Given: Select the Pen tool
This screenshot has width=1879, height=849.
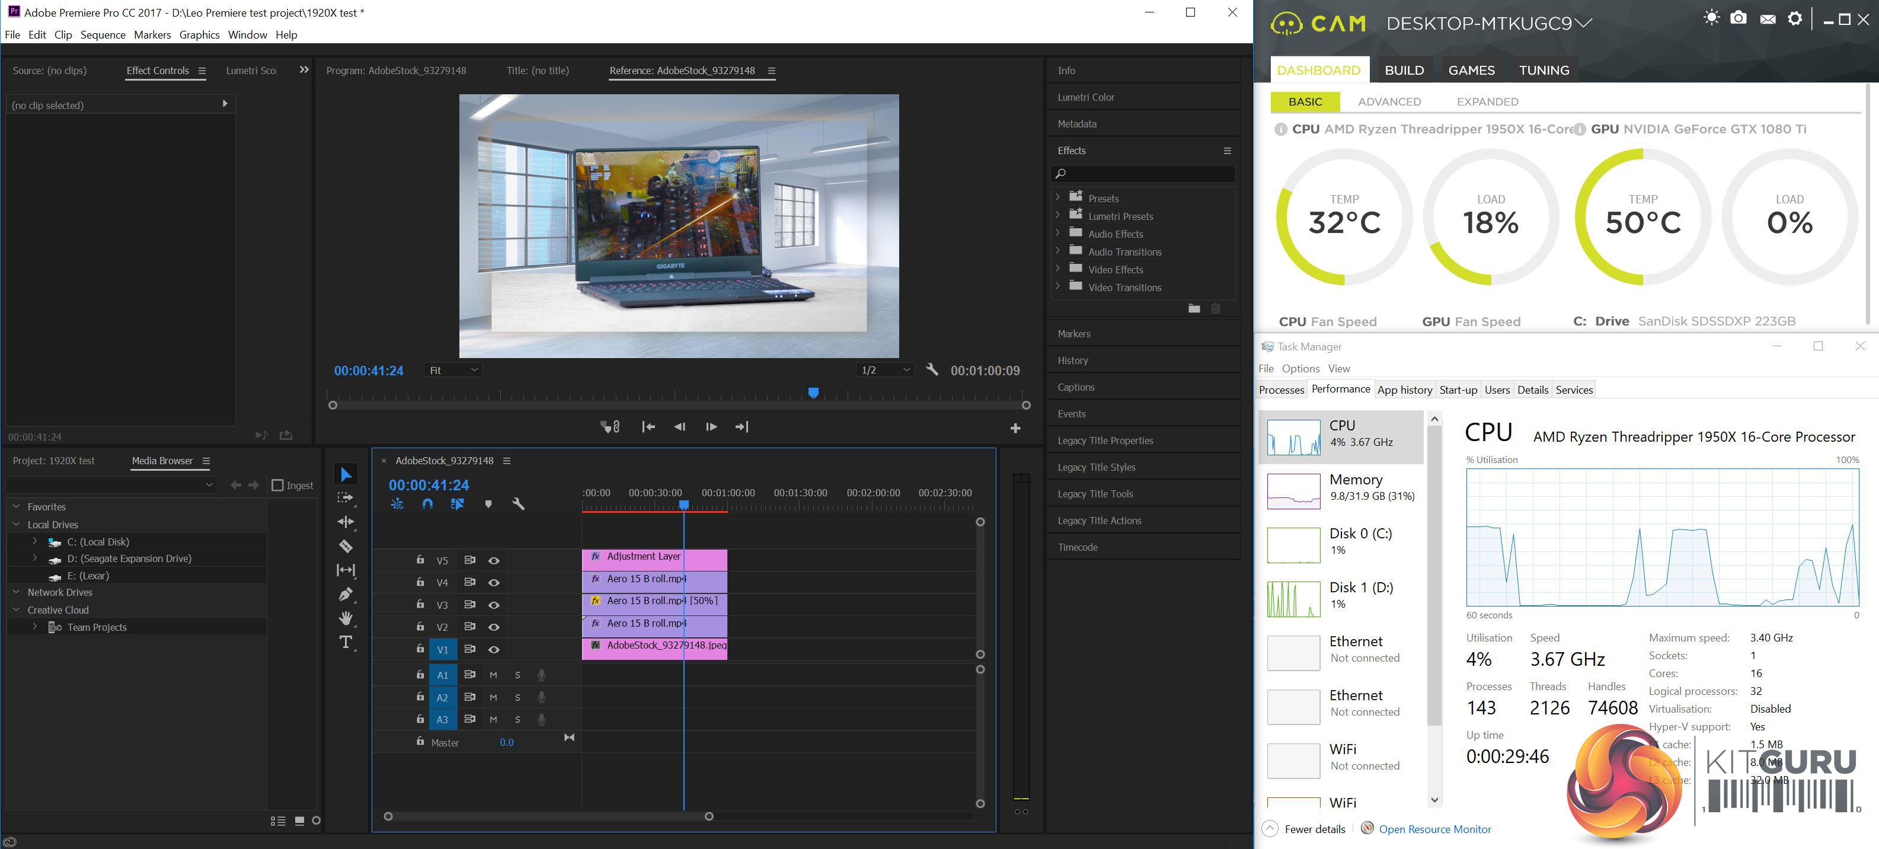Looking at the screenshot, I should tap(346, 593).
